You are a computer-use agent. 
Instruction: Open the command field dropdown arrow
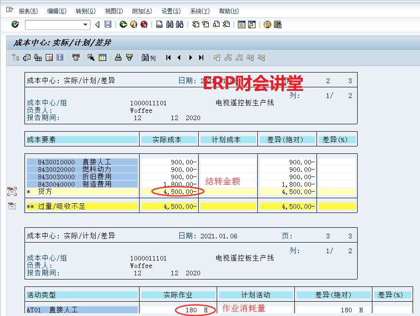coord(85,24)
